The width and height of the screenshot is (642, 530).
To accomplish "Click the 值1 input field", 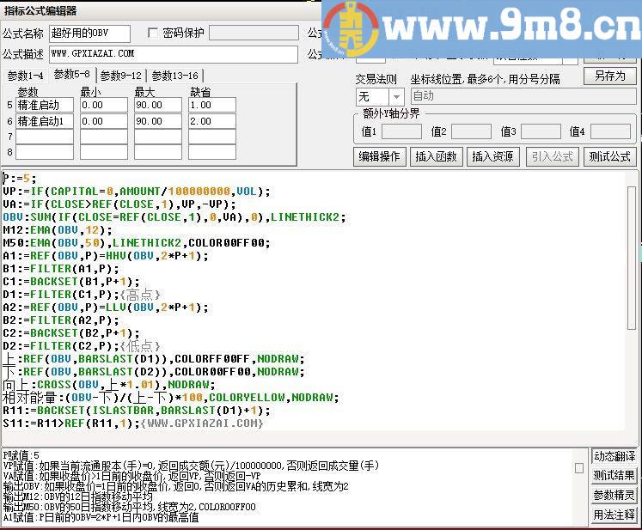I will (x=401, y=131).
